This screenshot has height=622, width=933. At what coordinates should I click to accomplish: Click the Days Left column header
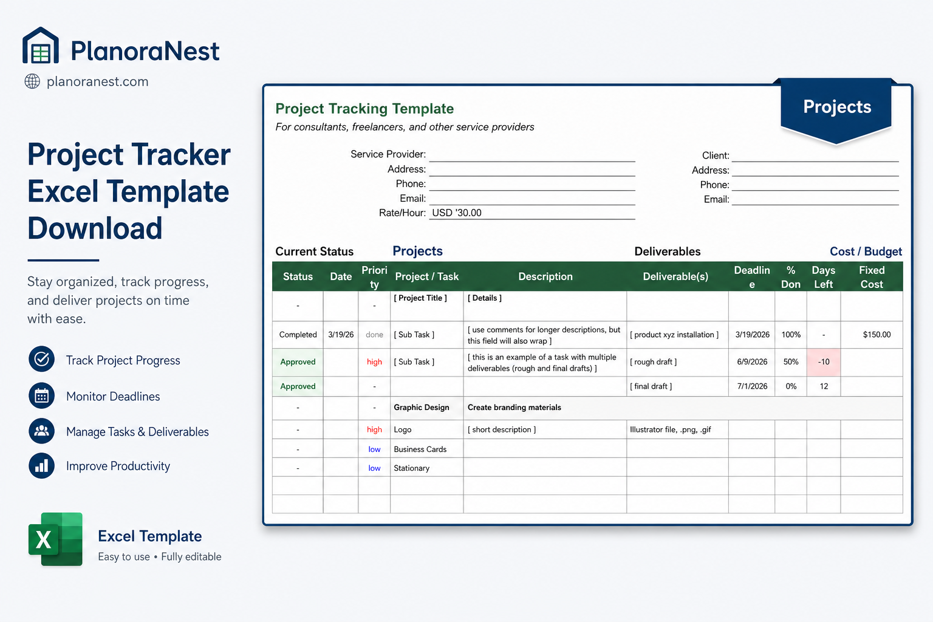click(x=824, y=277)
